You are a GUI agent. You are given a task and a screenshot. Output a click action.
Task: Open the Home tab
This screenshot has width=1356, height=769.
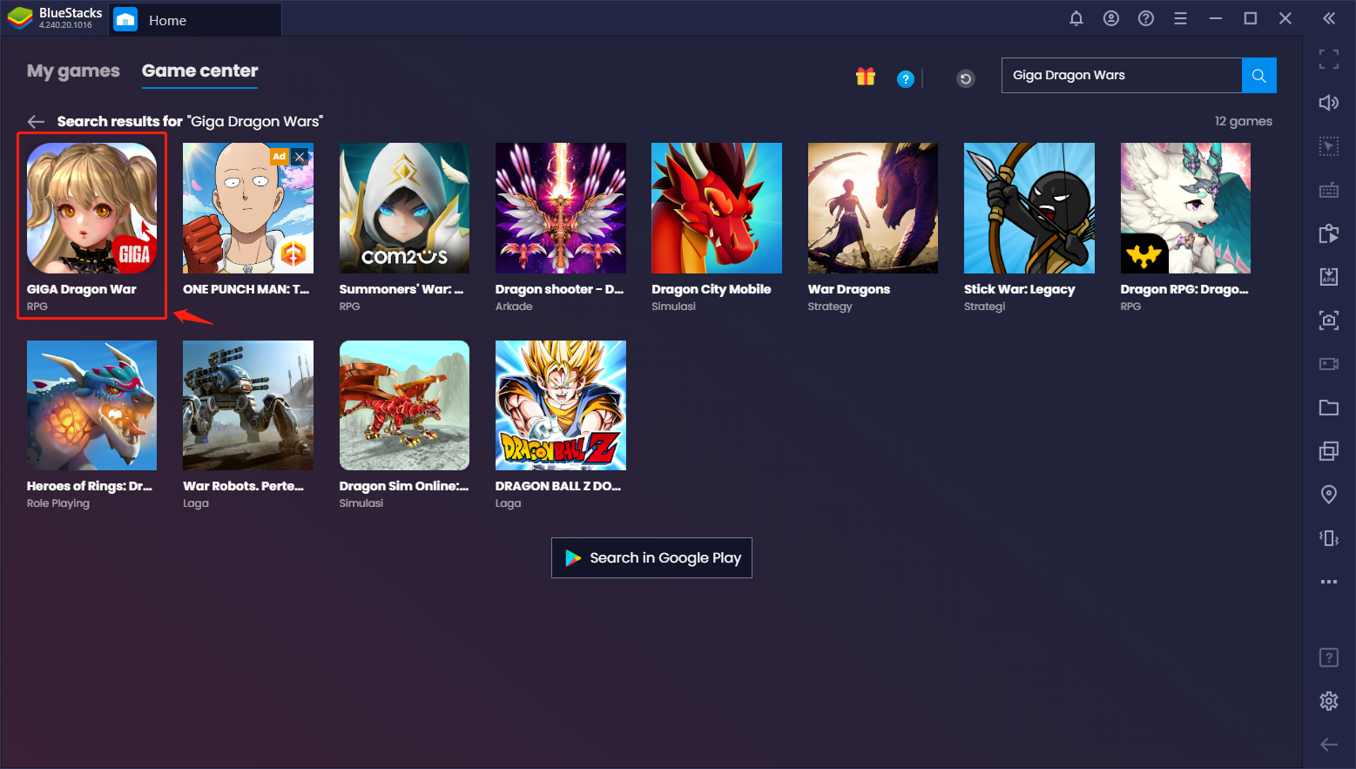195,19
